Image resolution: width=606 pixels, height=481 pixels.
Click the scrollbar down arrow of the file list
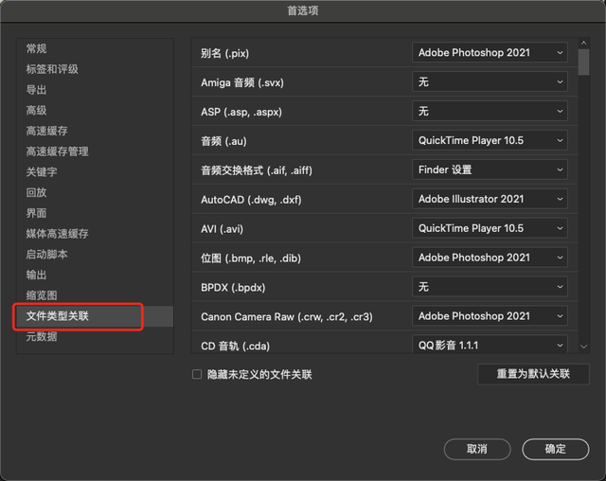click(x=583, y=347)
